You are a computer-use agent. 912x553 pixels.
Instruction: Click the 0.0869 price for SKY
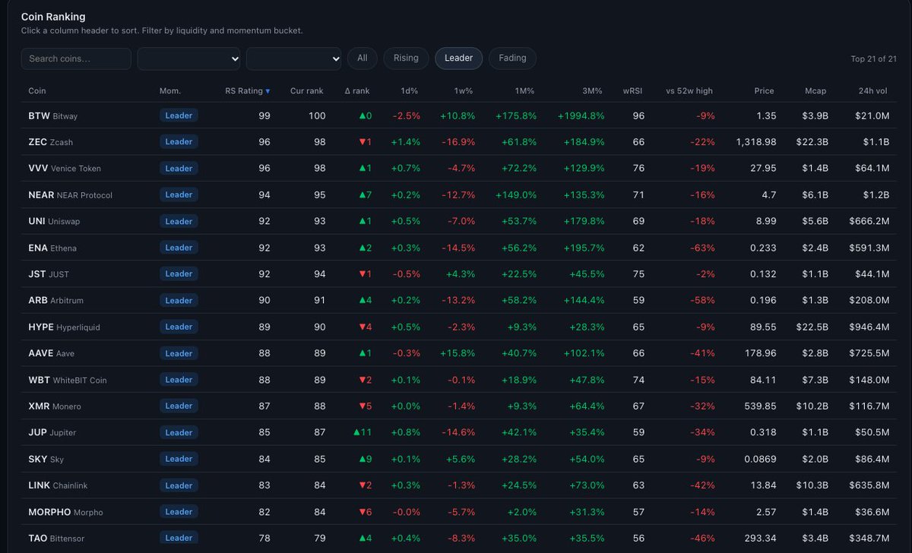point(759,460)
